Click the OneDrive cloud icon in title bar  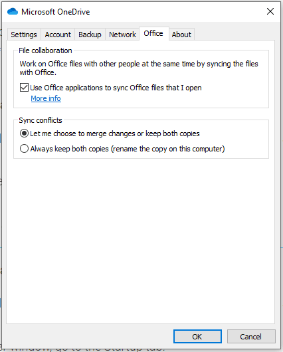pos(13,11)
